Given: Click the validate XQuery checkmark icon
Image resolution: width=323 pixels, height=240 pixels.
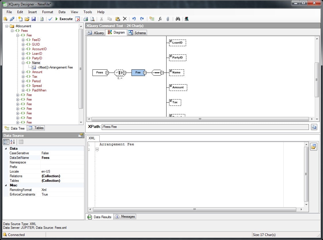Looking at the screenshot, I should 51,19.
